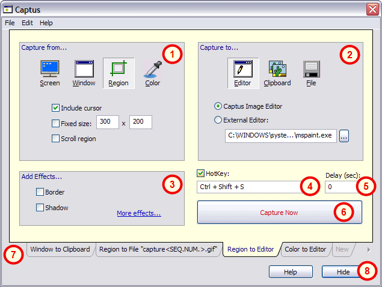382x287 pixels.
Task: Click the Captus title bar app icon
Action: pyautogui.click(x=8, y=10)
